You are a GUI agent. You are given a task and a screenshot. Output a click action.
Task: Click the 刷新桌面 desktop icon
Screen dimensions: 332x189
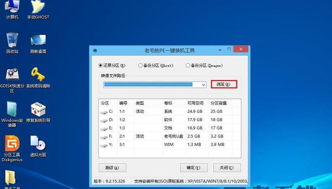point(38,44)
